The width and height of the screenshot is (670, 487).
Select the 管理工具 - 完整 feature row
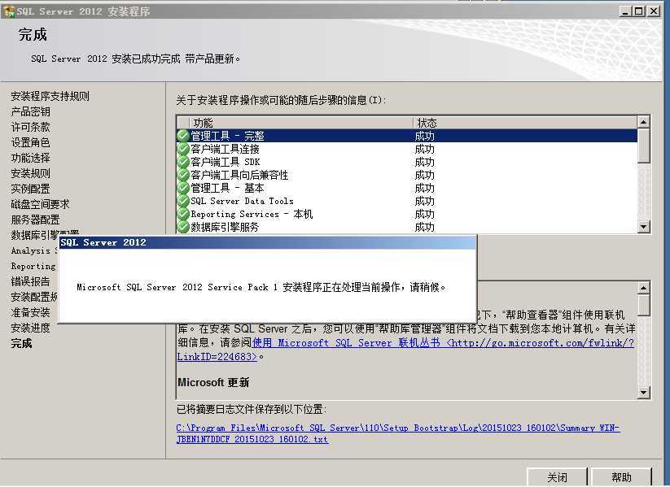[407, 136]
